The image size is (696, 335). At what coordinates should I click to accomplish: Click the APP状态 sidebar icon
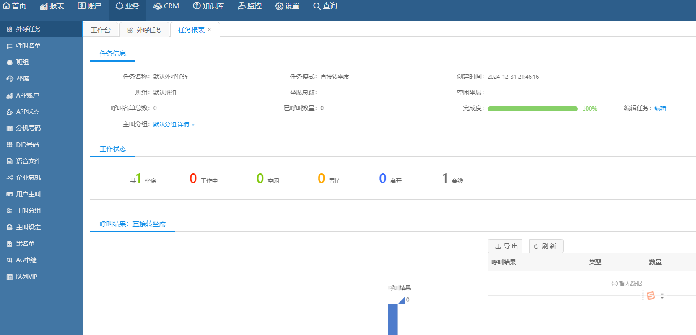pos(10,112)
